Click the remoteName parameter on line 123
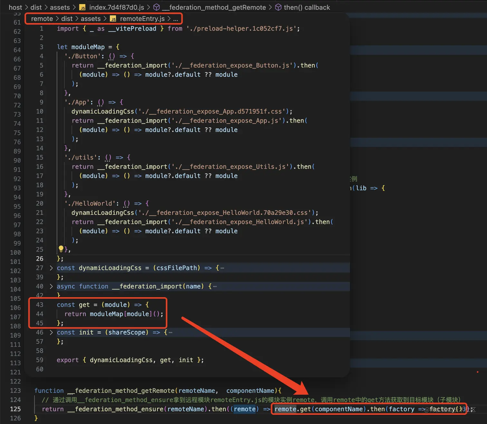The height and width of the screenshot is (424, 487). pos(197,390)
